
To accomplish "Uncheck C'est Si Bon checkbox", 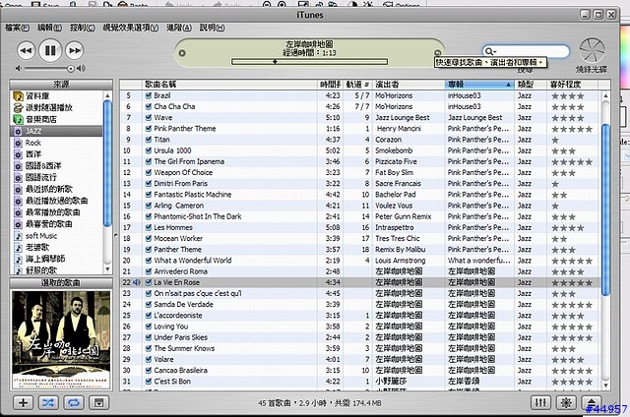I will pyautogui.click(x=149, y=382).
